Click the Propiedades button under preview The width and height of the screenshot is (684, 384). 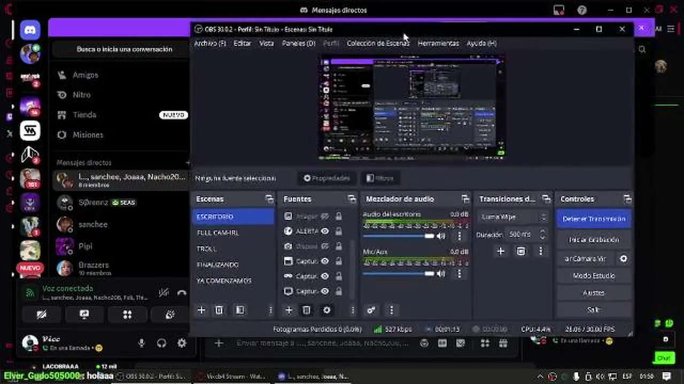pyautogui.click(x=327, y=178)
